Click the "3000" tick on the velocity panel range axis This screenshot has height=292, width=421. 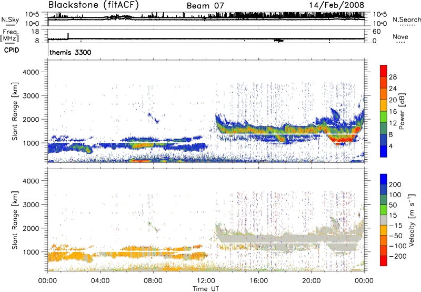pos(31,205)
